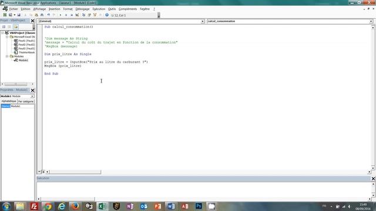This screenshot has height=211, width=376.
Task: Open the (Général) object dropdown
Action: click(x=202, y=21)
